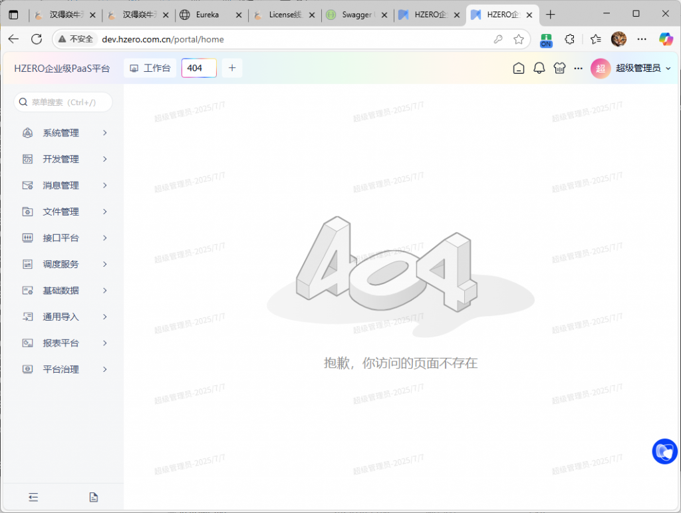The height and width of the screenshot is (513, 681).
Task: Click the notification bell icon
Action: pos(539,68)
